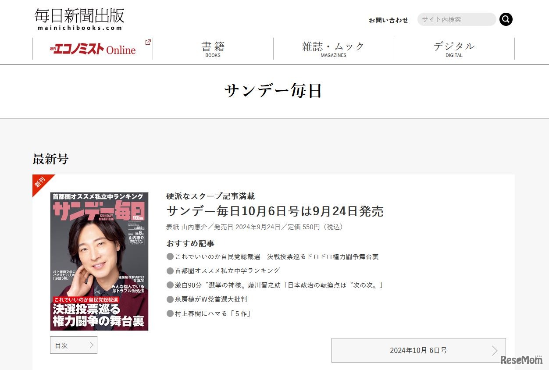Click the 硬派なスクープ記事満載 tagline
549x370 pixels.
tap(210, 196)
